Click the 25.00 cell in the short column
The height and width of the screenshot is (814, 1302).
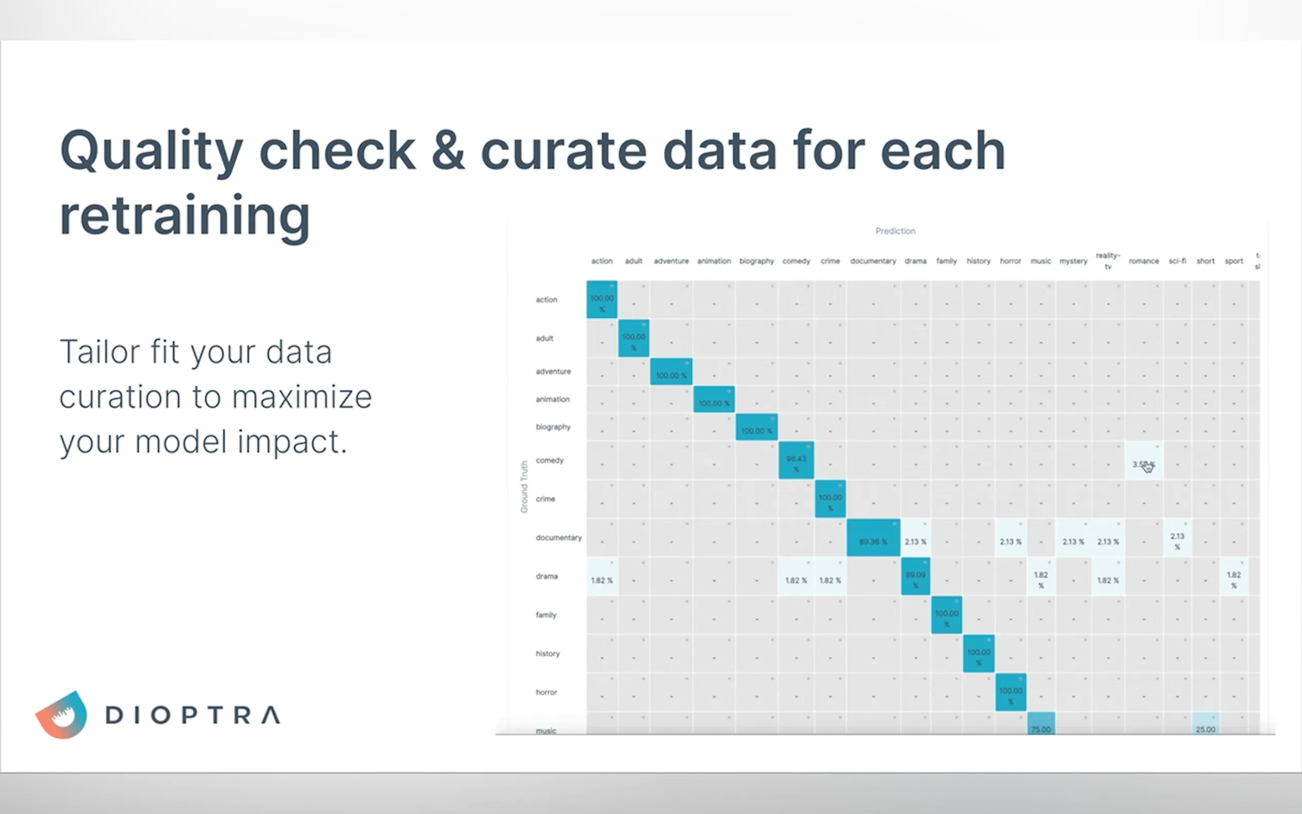pyautogui.click(x=1206, y=724)
